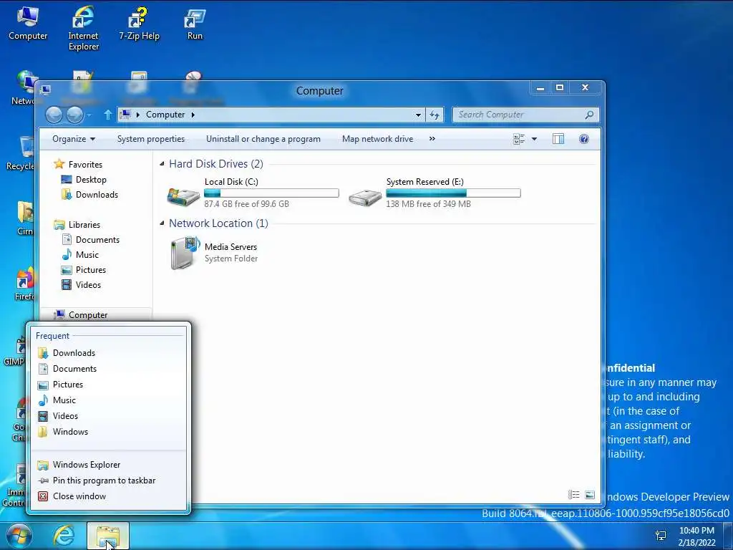The width and height of the screenshot is (733, 550).
Task: Click the root arrow before Computer in breadcrumb
Action: [x=138, y=115]
